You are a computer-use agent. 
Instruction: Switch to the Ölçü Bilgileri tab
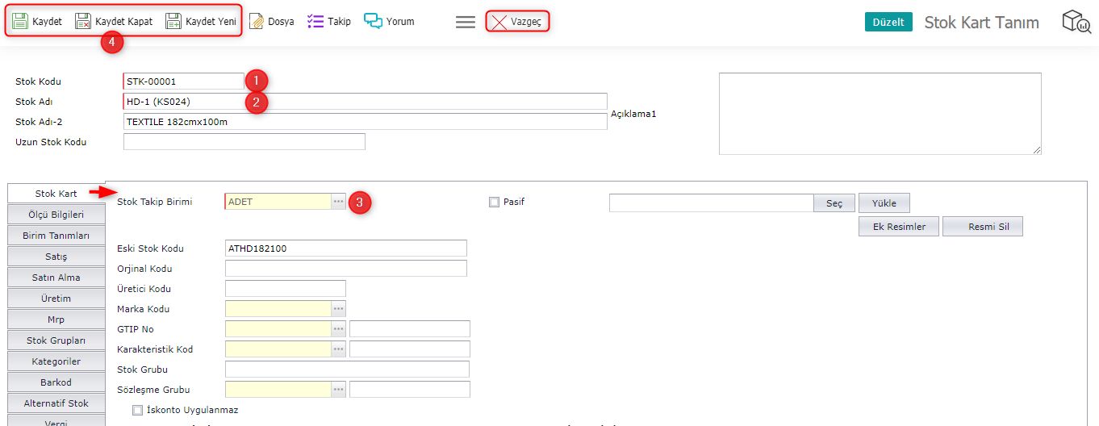pyautogui.click(x=56, y=215)
